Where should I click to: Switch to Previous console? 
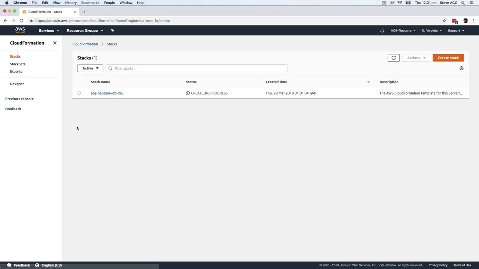(x=19, y=99)
